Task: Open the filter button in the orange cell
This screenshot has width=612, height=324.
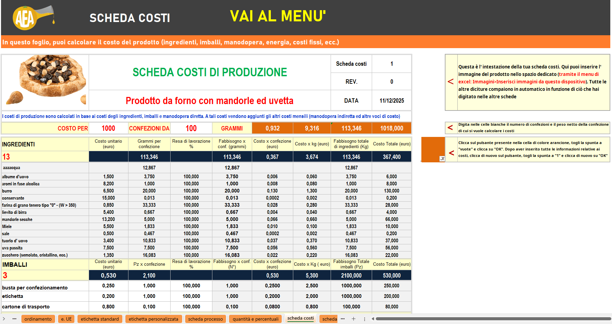Action: point(442,159)
